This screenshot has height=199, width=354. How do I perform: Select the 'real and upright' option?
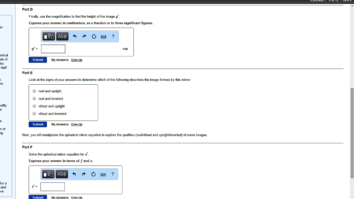click(34, 91)
